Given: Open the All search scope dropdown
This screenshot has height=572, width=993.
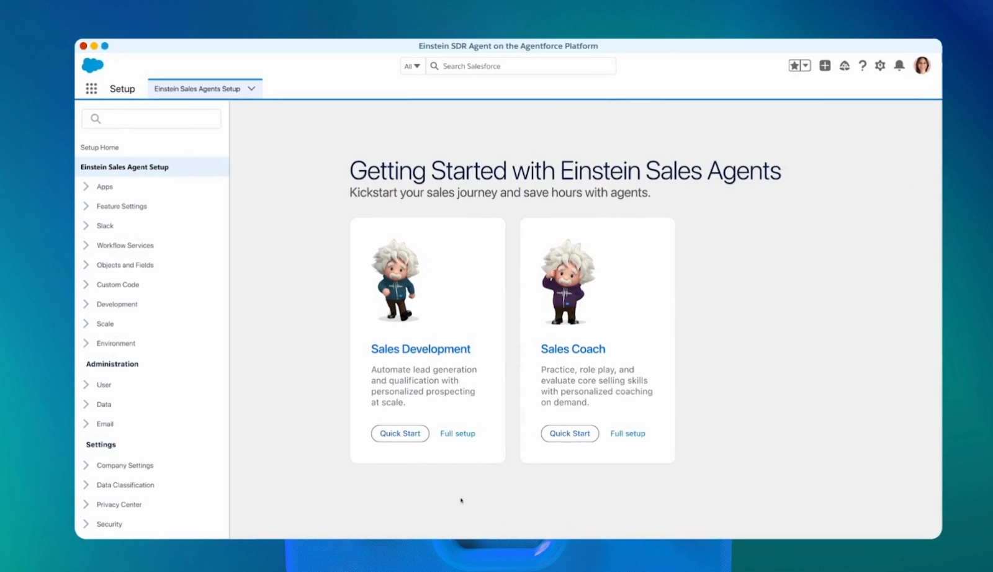Looking at the screenshot, I should pos(413,66).
